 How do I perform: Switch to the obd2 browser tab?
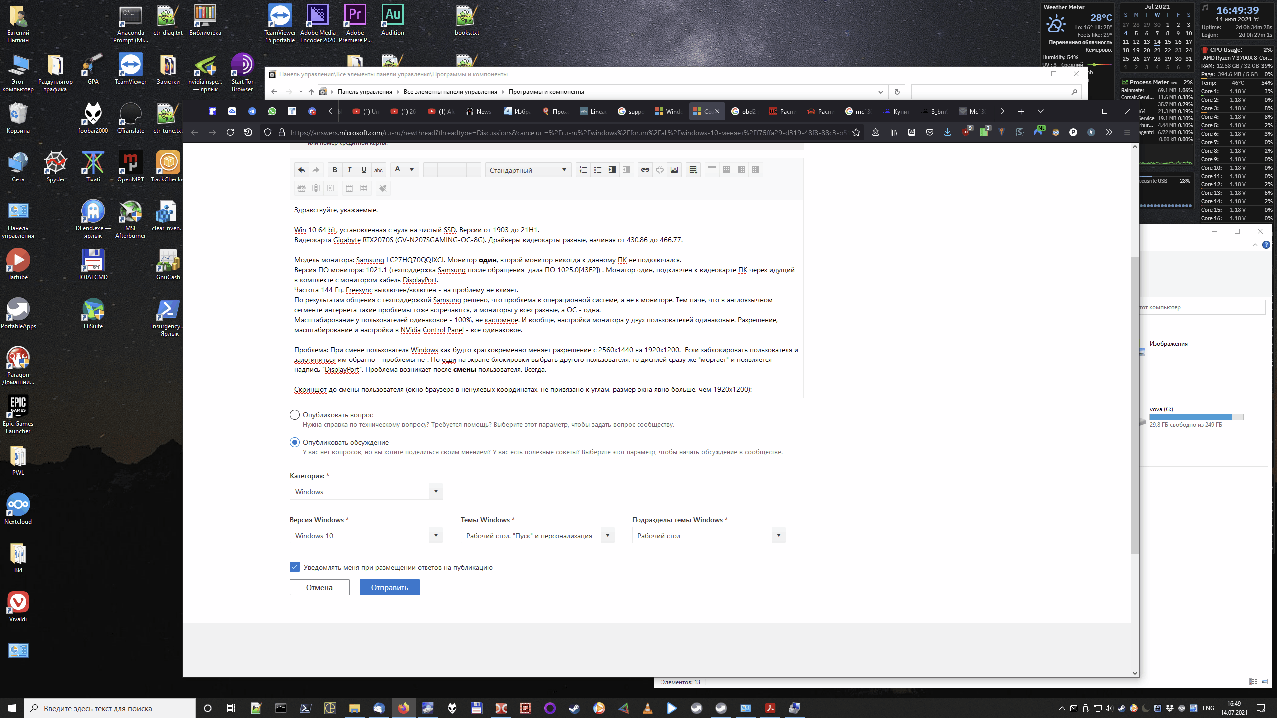pyautogui.click(x=744, y=111)
